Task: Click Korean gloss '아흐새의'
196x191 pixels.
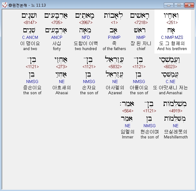Action: tap(61, 88)
